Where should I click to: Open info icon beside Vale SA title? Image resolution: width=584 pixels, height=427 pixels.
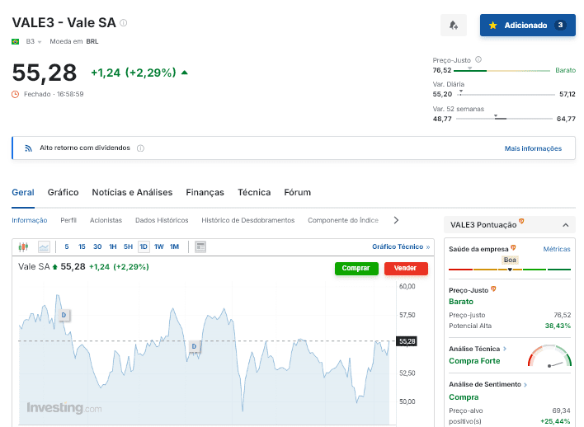123,23
